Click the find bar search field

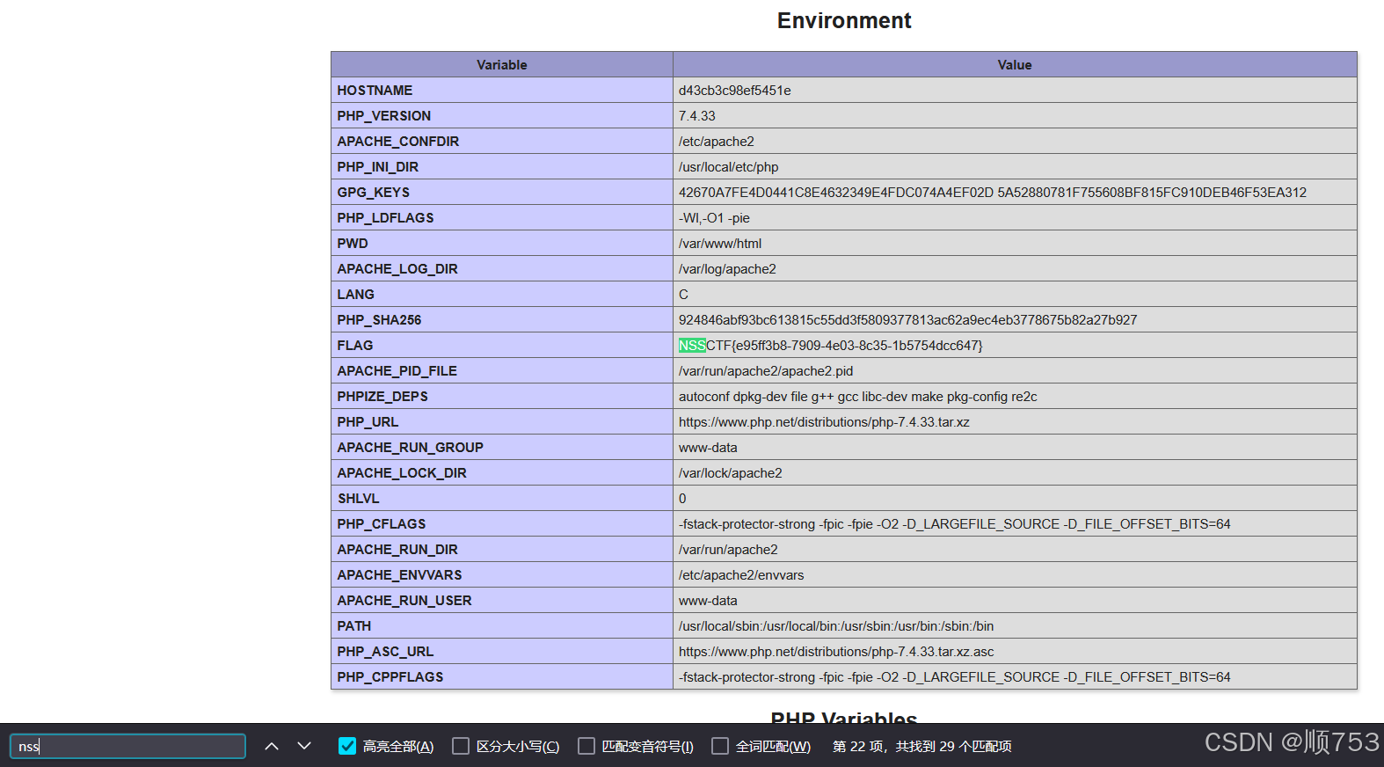[x=127, y=746]
